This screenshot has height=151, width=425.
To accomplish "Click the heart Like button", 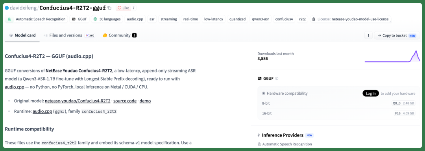I will pos(123,8).
